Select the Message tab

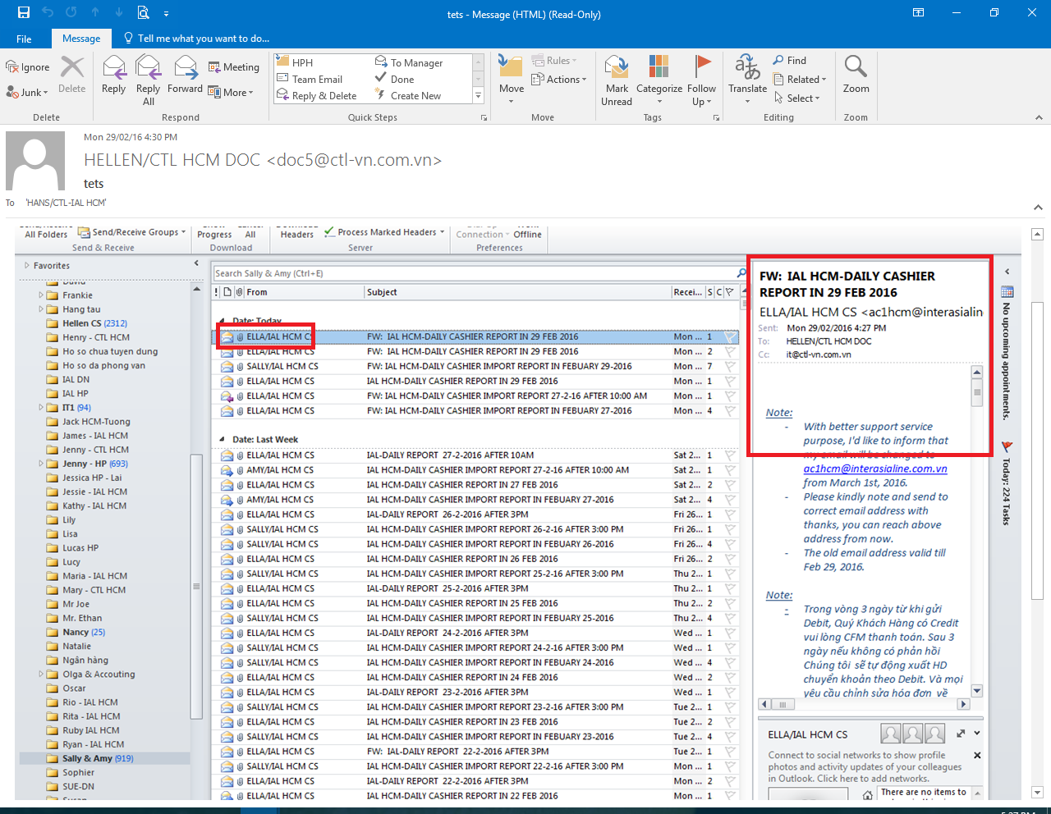81,39
